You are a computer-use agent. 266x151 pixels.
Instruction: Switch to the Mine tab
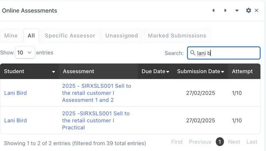coord(11,36)
